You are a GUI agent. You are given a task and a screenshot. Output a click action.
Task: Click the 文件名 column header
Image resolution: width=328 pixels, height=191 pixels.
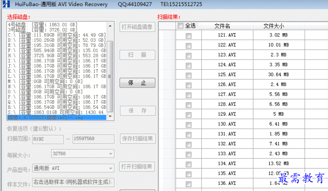click(x=222, y=26)
